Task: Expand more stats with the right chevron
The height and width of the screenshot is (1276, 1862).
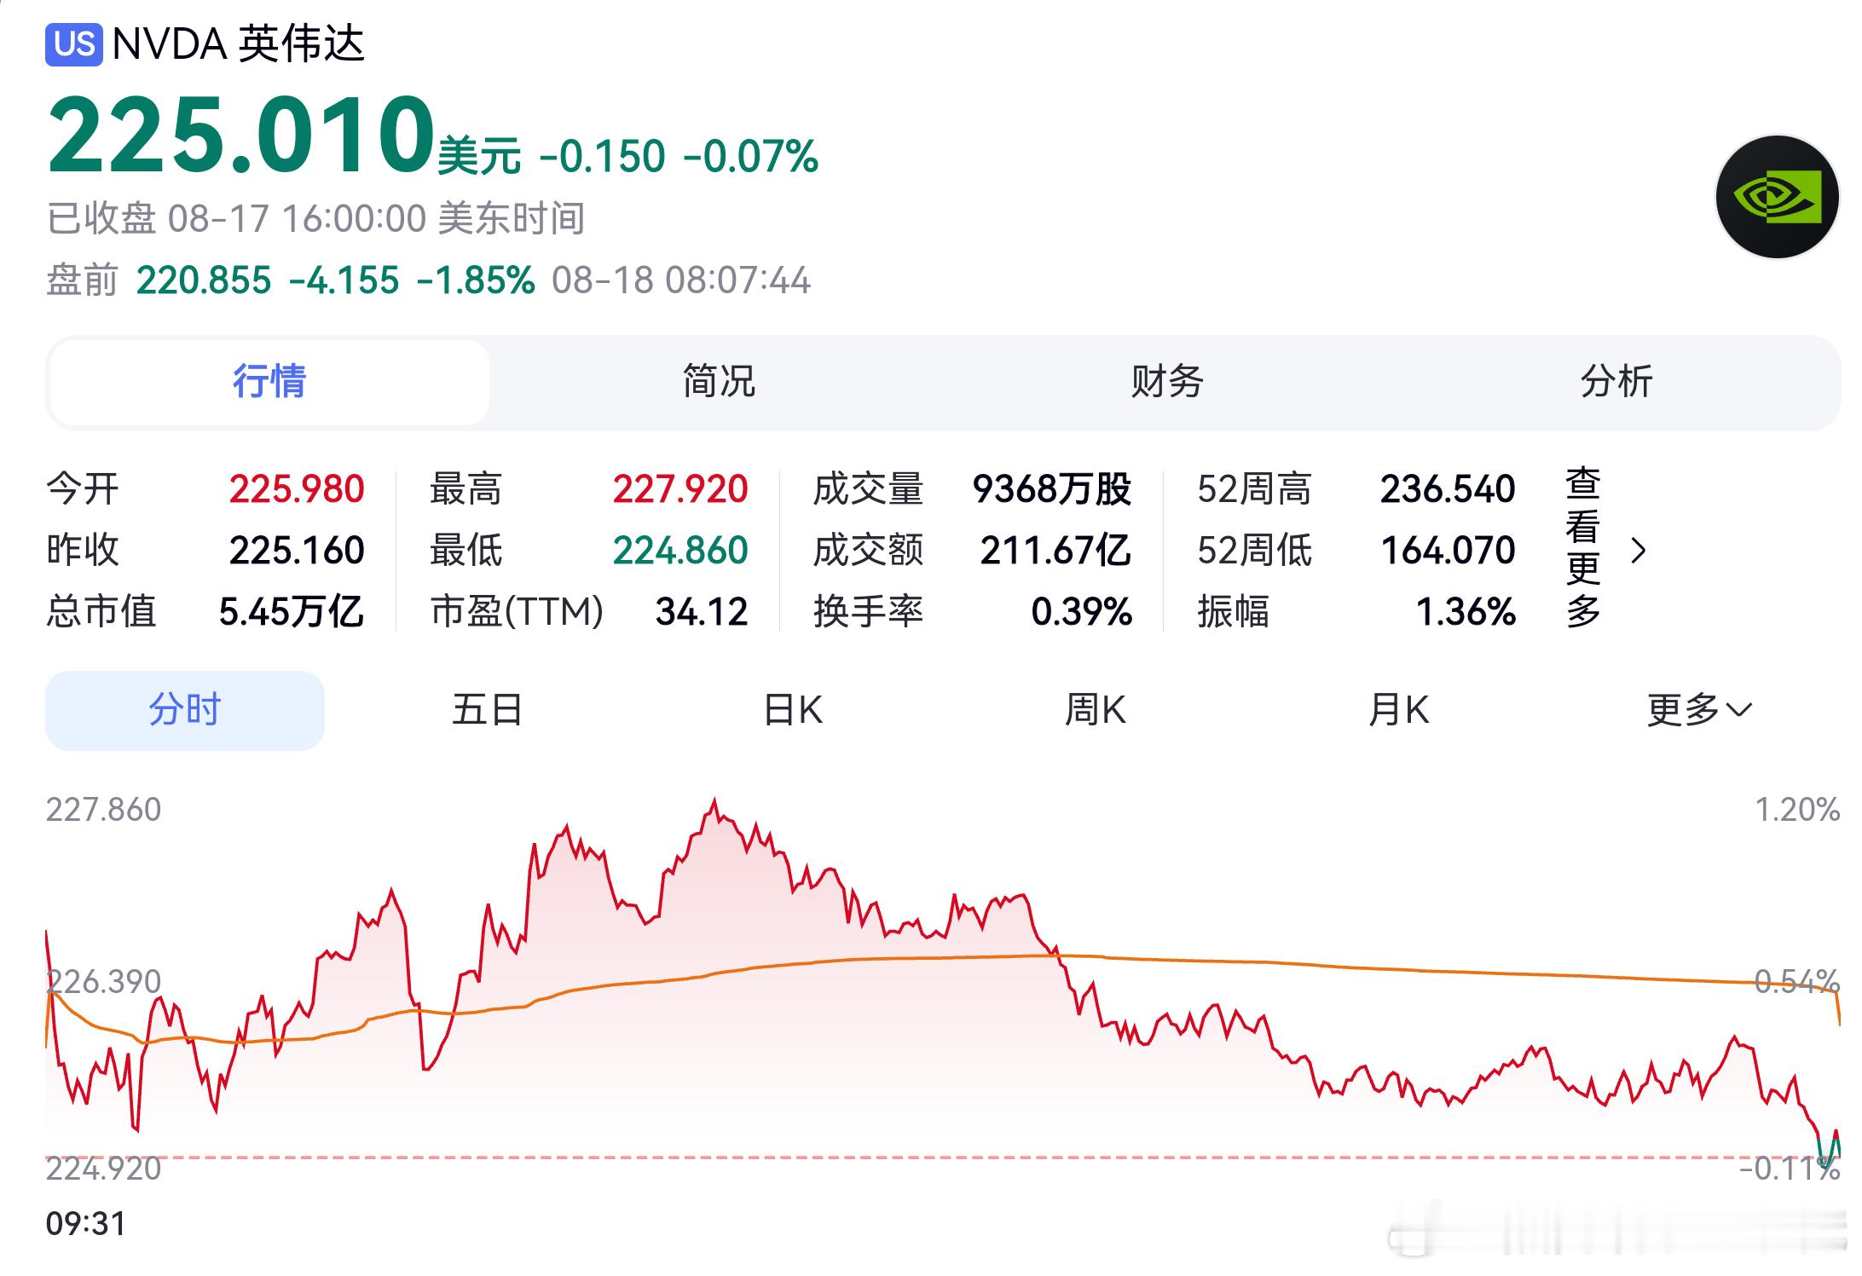Action: click(1638, 551)
